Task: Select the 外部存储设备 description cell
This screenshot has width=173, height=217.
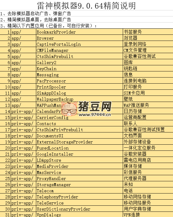Action: click(x=148, y=142)
